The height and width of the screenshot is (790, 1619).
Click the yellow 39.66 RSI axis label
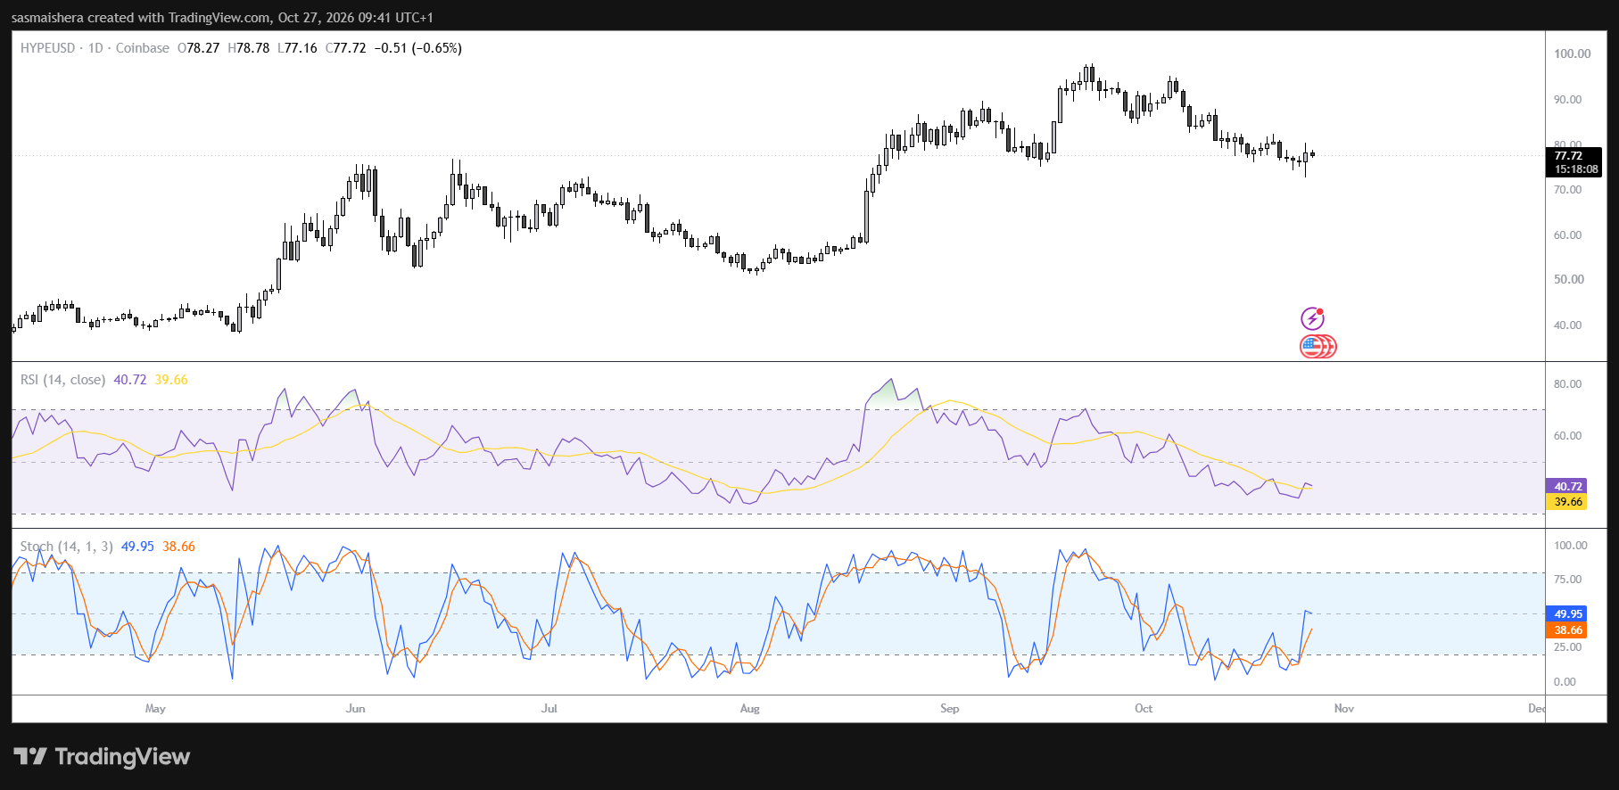pos(1567,502)
